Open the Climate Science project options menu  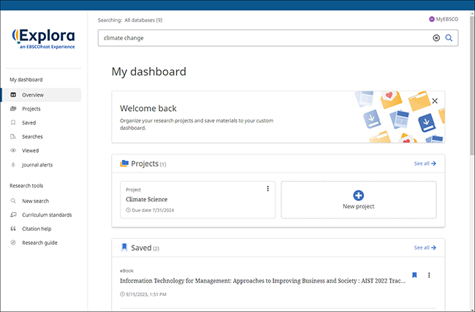tap(267, 189)
